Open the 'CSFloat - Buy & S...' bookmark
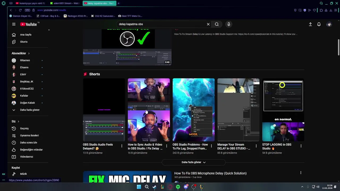Viewport: 340px width, 191px height. tap(48, 16)
